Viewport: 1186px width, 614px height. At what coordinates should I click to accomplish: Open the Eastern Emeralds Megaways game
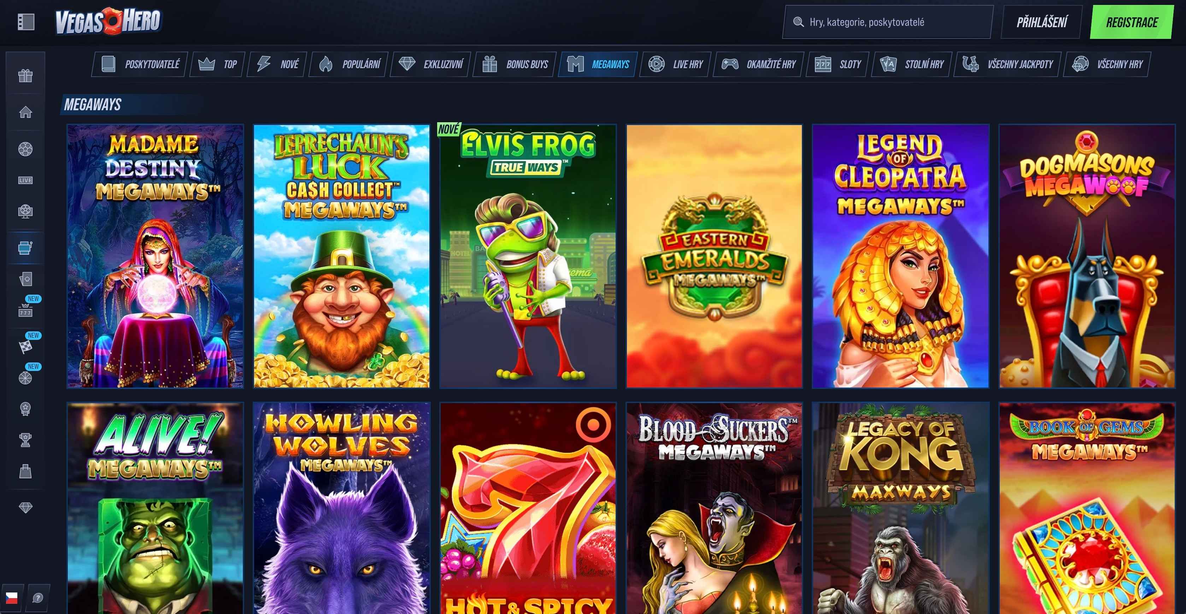(x=714, y=256)
